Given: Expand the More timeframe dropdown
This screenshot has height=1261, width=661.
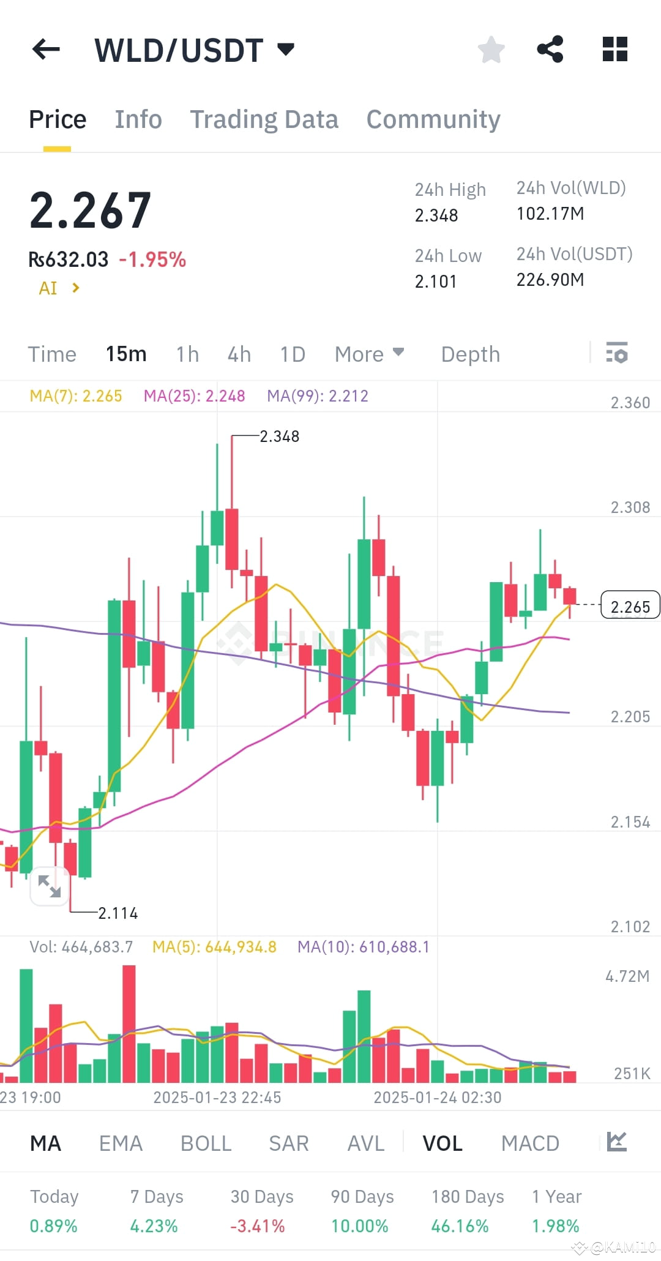Looking at the screenshot, I should [368, 354].
